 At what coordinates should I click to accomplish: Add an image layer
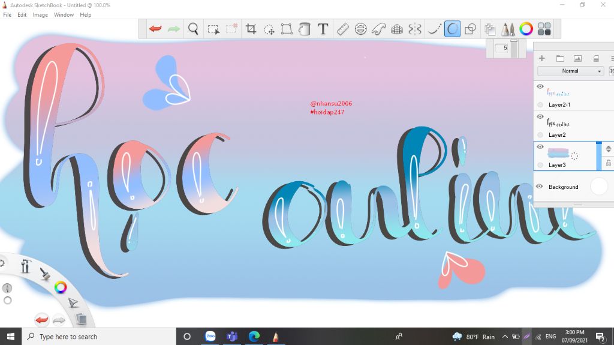pyautogui.click(x=577, y=58)
